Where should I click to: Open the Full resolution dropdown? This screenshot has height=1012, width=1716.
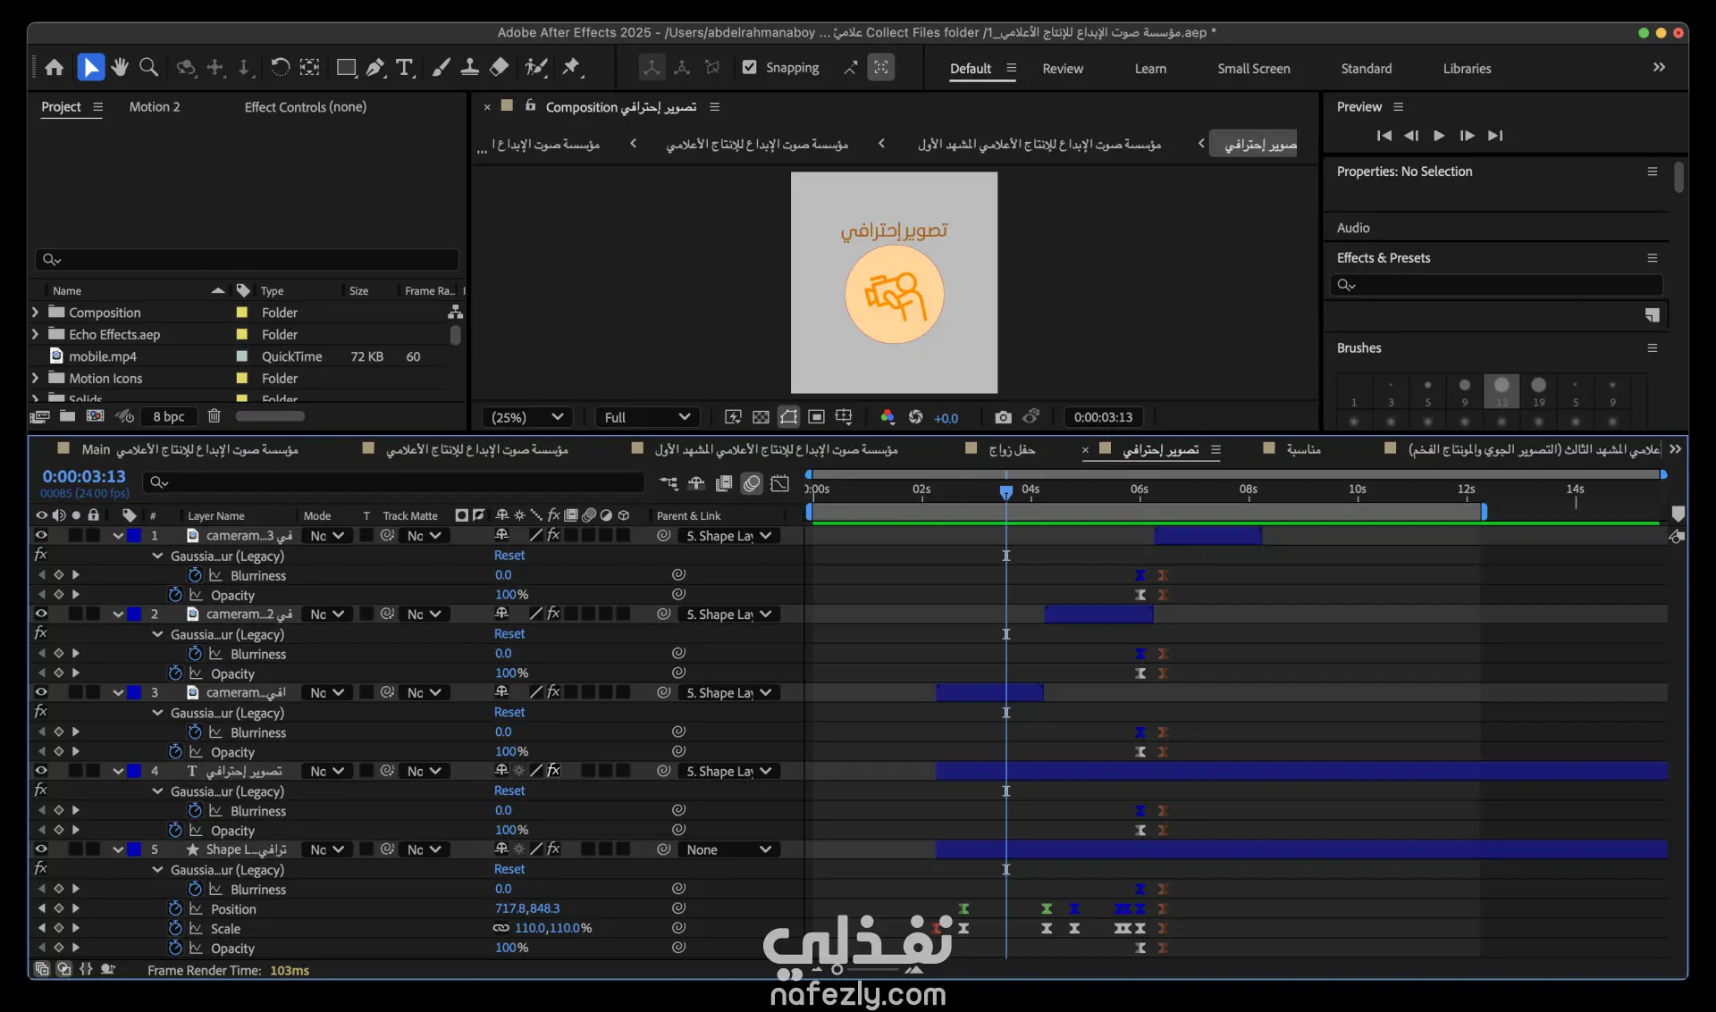coord(646,417)
